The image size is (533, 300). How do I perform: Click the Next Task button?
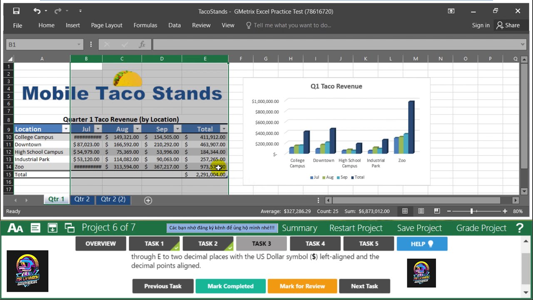pyautogui.click(x=364, y=286)
